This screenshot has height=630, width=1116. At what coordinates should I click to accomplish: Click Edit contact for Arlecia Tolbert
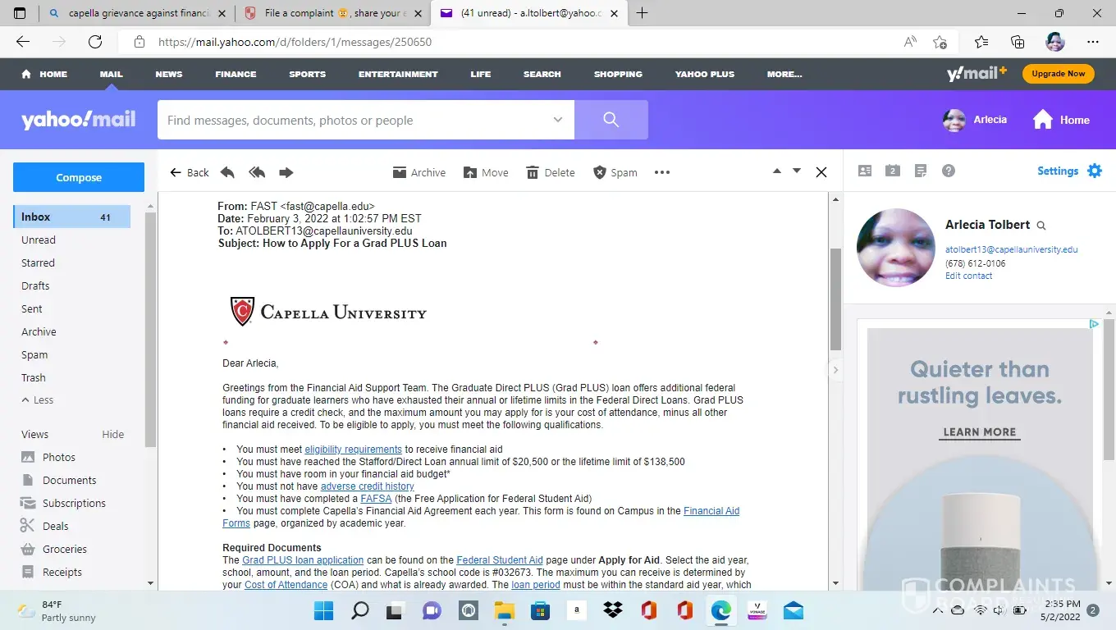click(x=968, y=276)
